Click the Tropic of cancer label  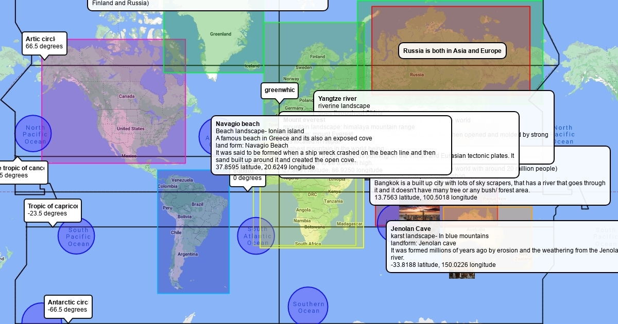point(23,172)
